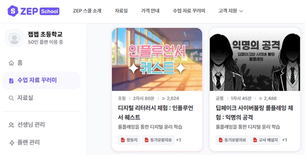Viewport: 305px width, 155px height.
Task: Click the 활동지 PDF file chip
Action: (x=129, y=140)
